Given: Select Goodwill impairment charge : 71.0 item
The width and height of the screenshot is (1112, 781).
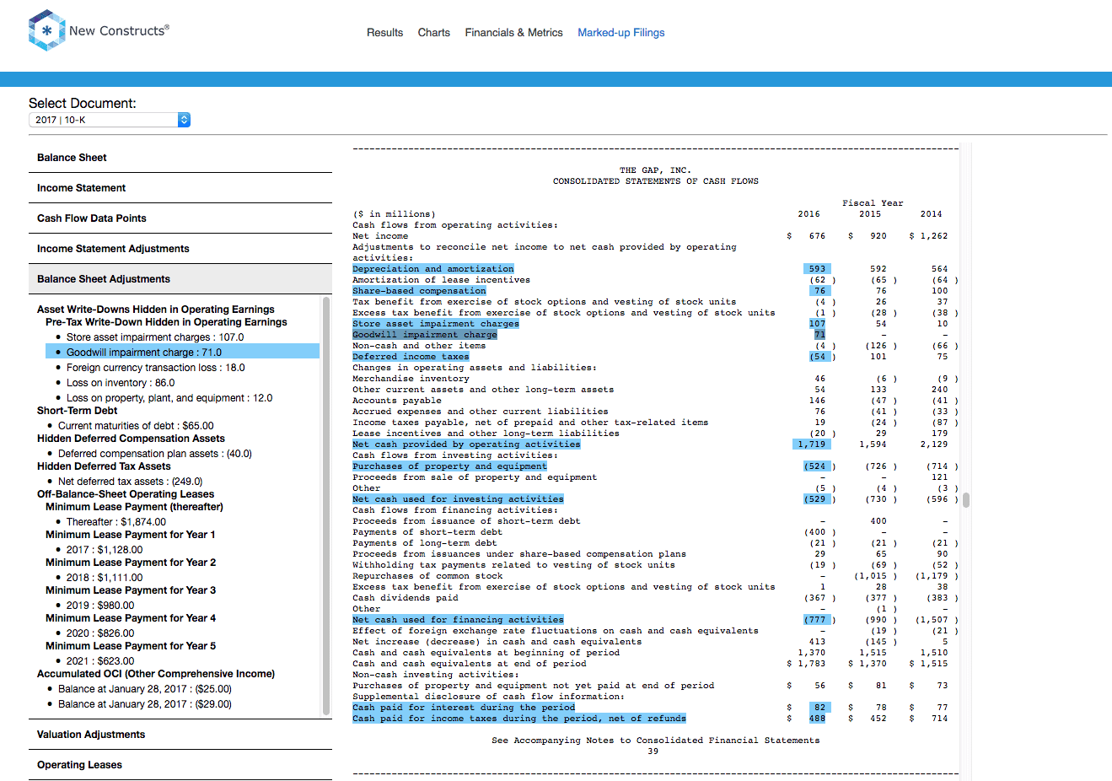Looking at the screenshot, I should click(x=182, y=352).
